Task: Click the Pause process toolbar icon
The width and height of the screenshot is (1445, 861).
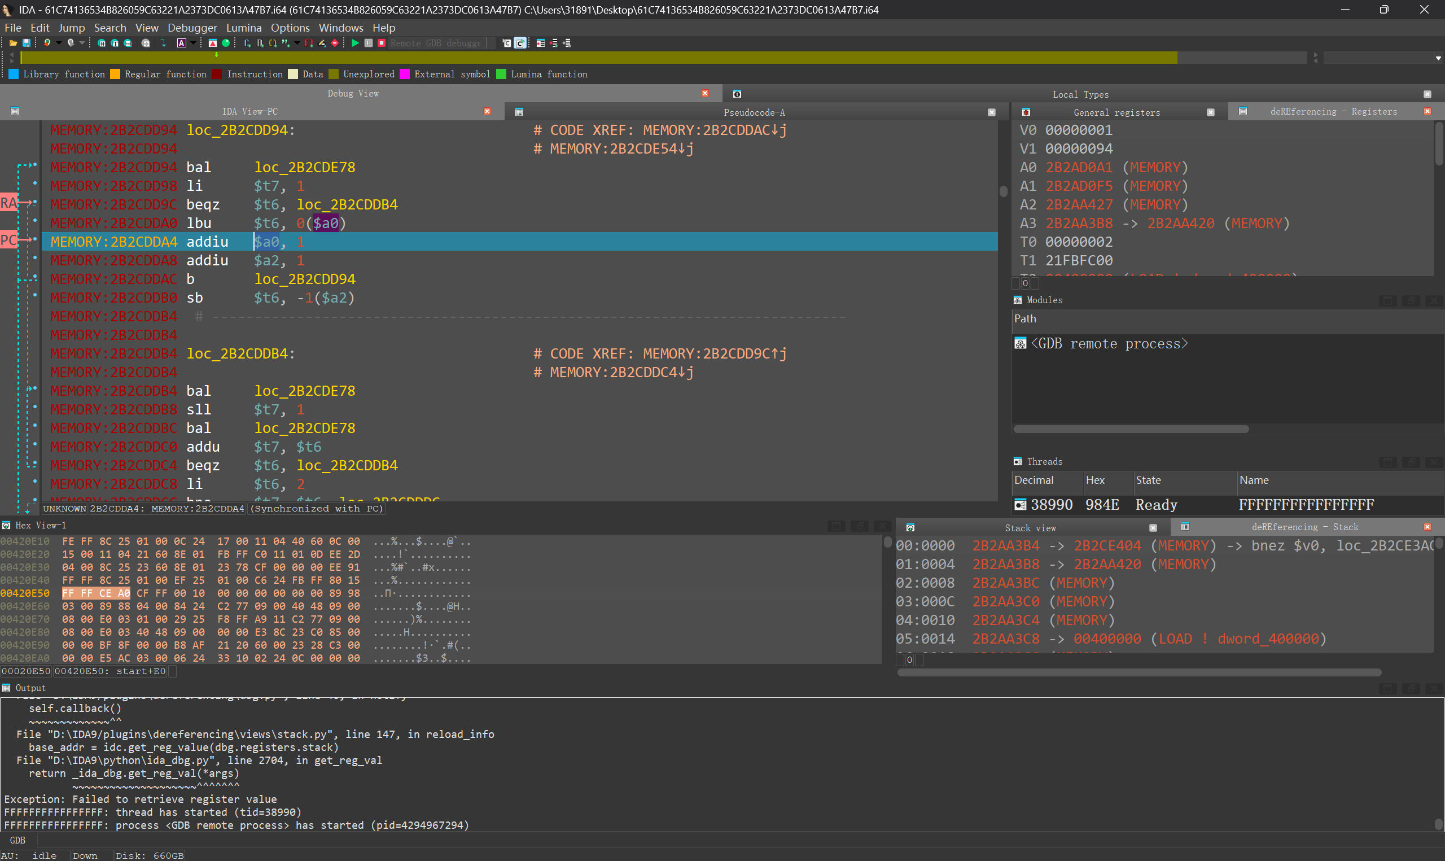Action: [x=368, y=43]
